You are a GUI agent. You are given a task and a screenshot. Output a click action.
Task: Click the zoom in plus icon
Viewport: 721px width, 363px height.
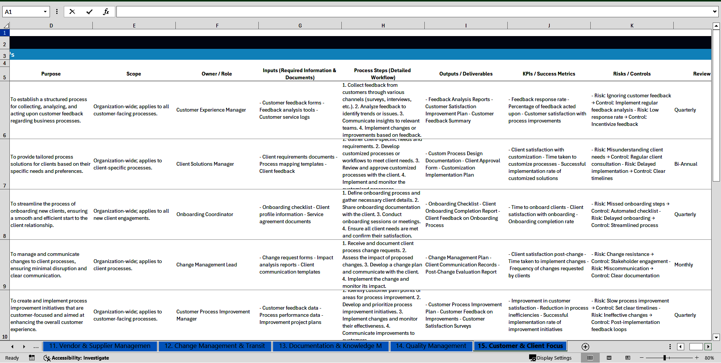tap(697, 358)
